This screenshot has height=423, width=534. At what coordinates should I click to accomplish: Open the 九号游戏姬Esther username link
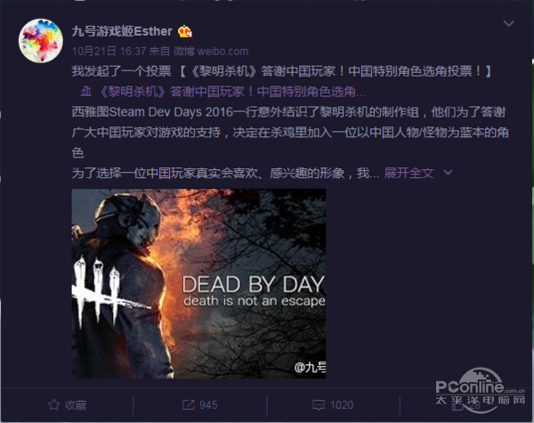click(x=122, y=31)
